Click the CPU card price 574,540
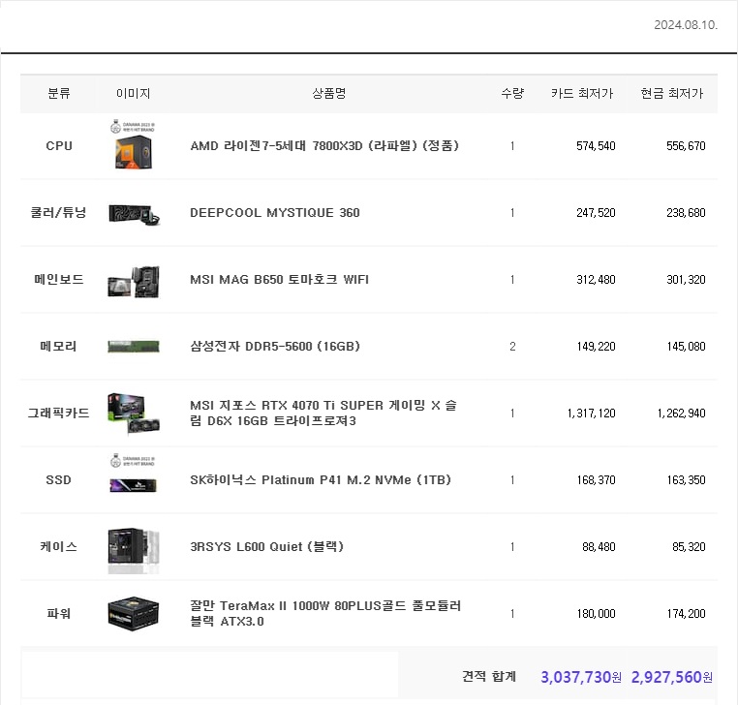The width and height of the screenshot is (738, 705). [596, 146]
